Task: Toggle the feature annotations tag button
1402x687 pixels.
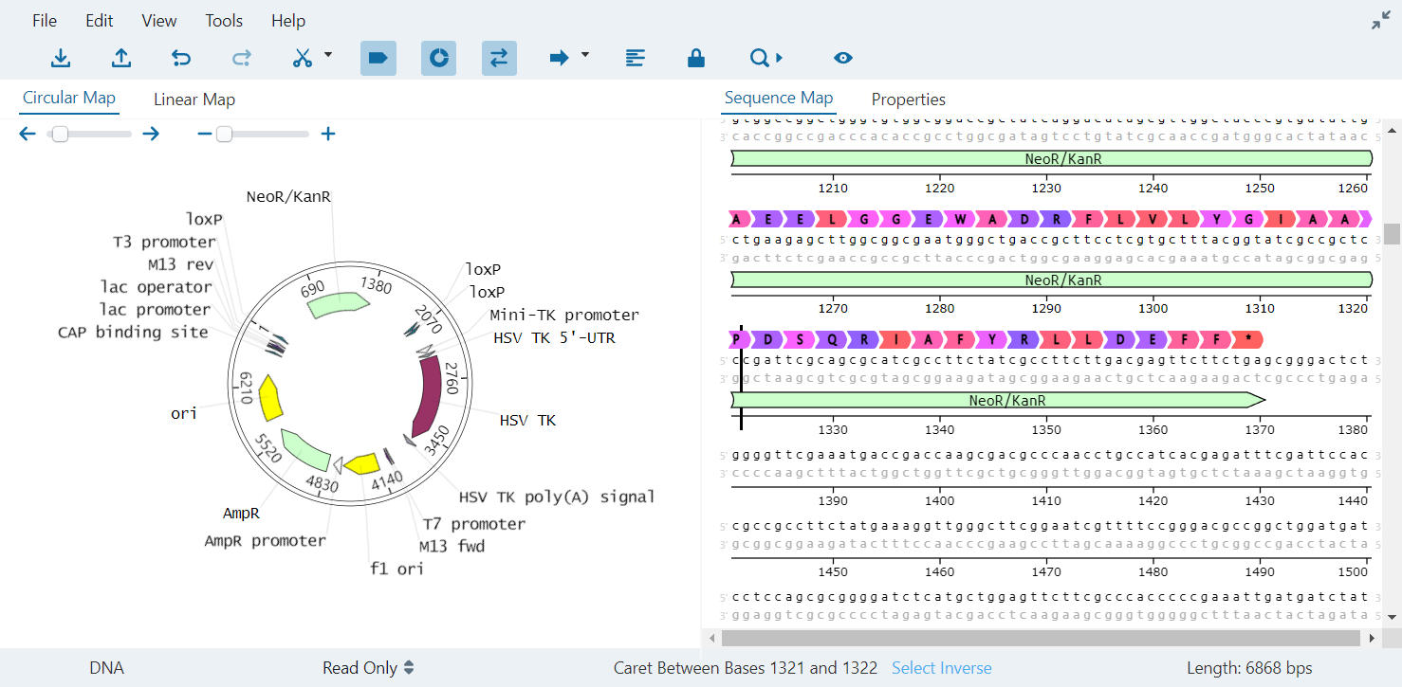Action: (x=378, y=58)
